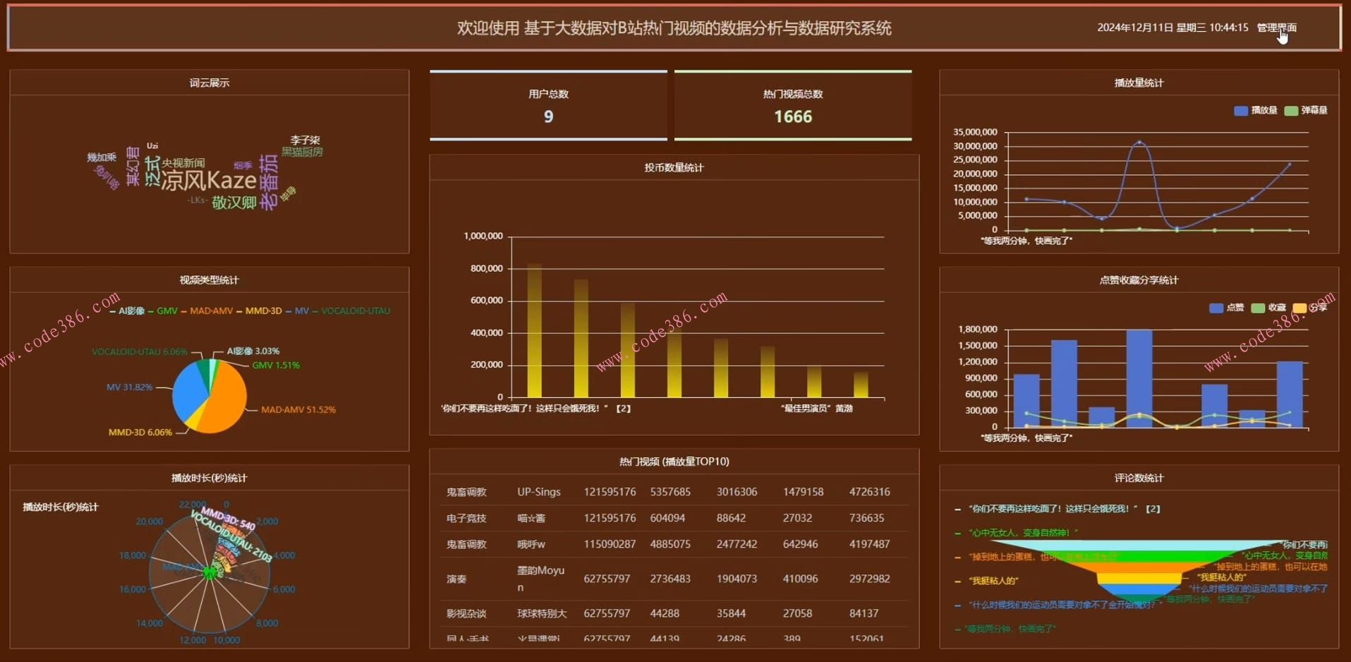Toggle the 点赞 legend in the likes chart
Viewport: 1351px width, 662px height.
1227,308
